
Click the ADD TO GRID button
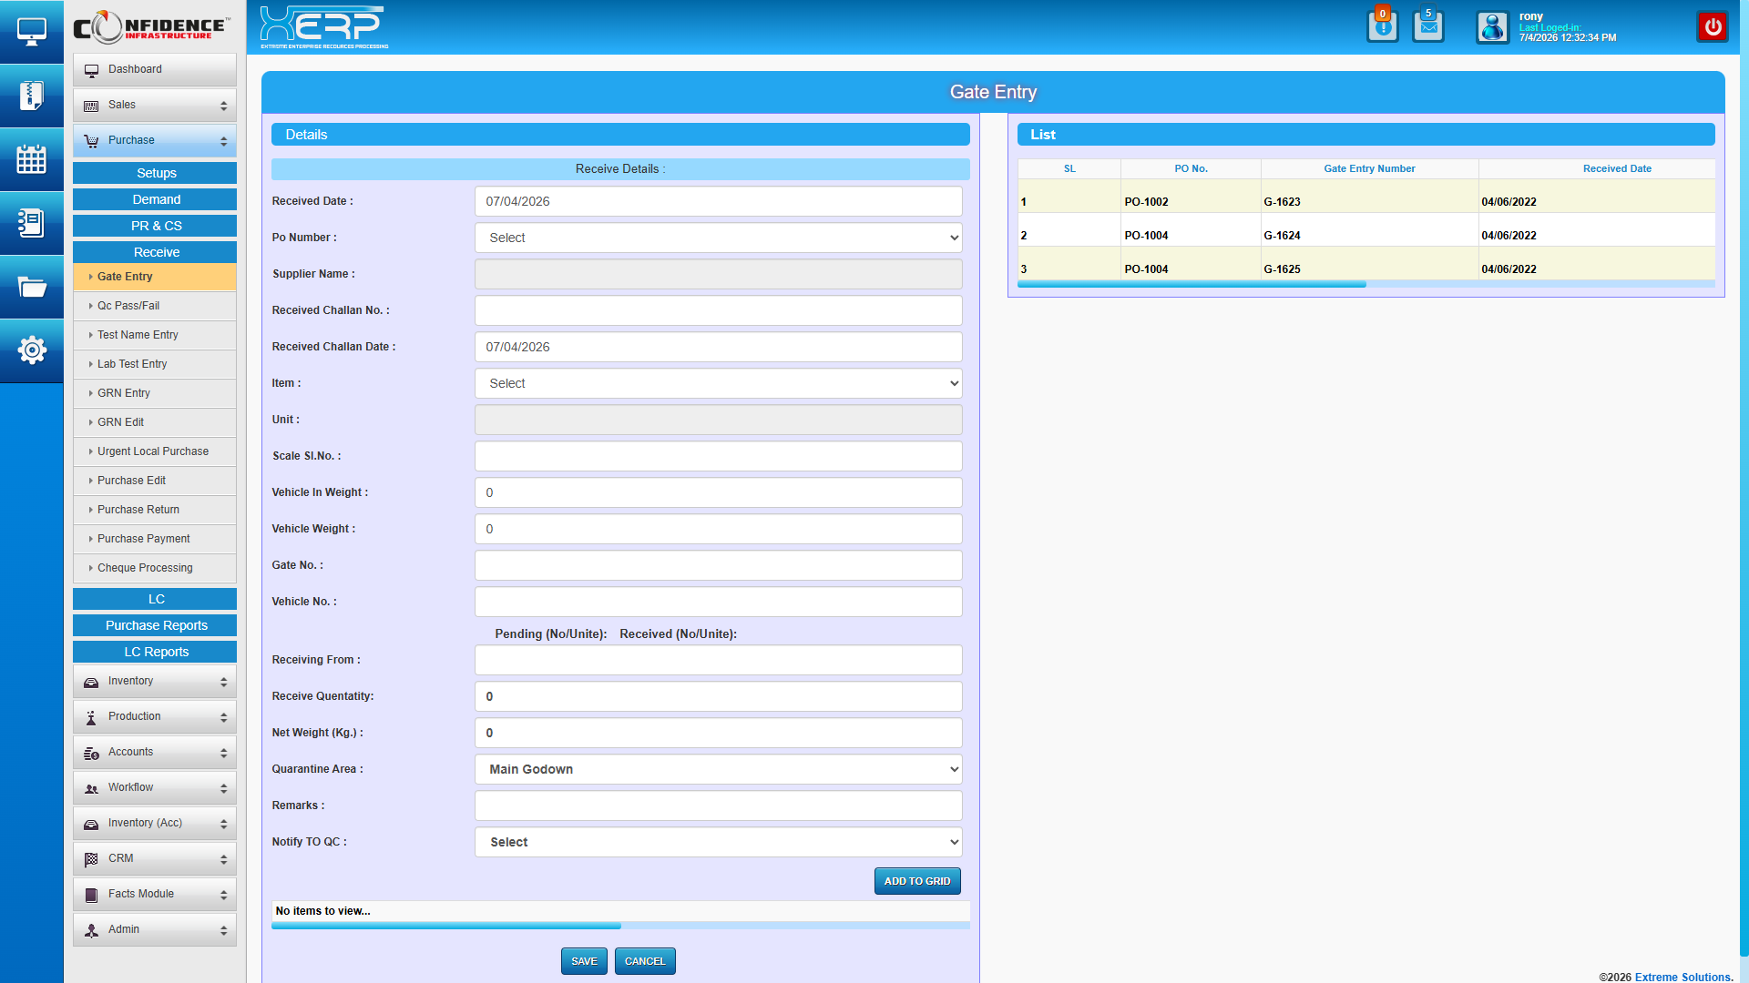tap(917, 881)
